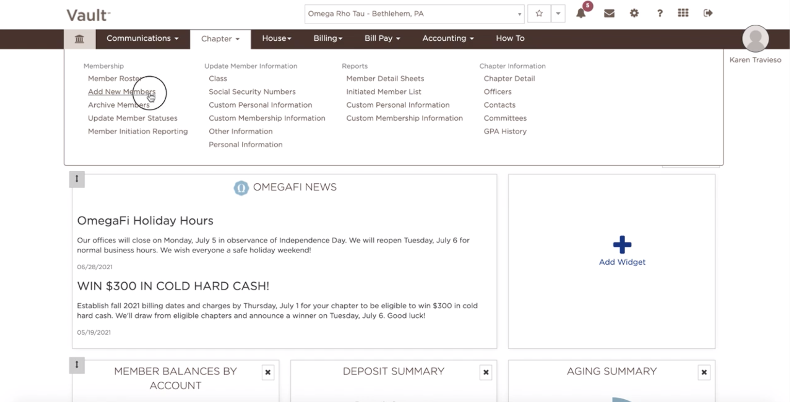
Task: Open the messages envelope icon
Action: [609, 14]
